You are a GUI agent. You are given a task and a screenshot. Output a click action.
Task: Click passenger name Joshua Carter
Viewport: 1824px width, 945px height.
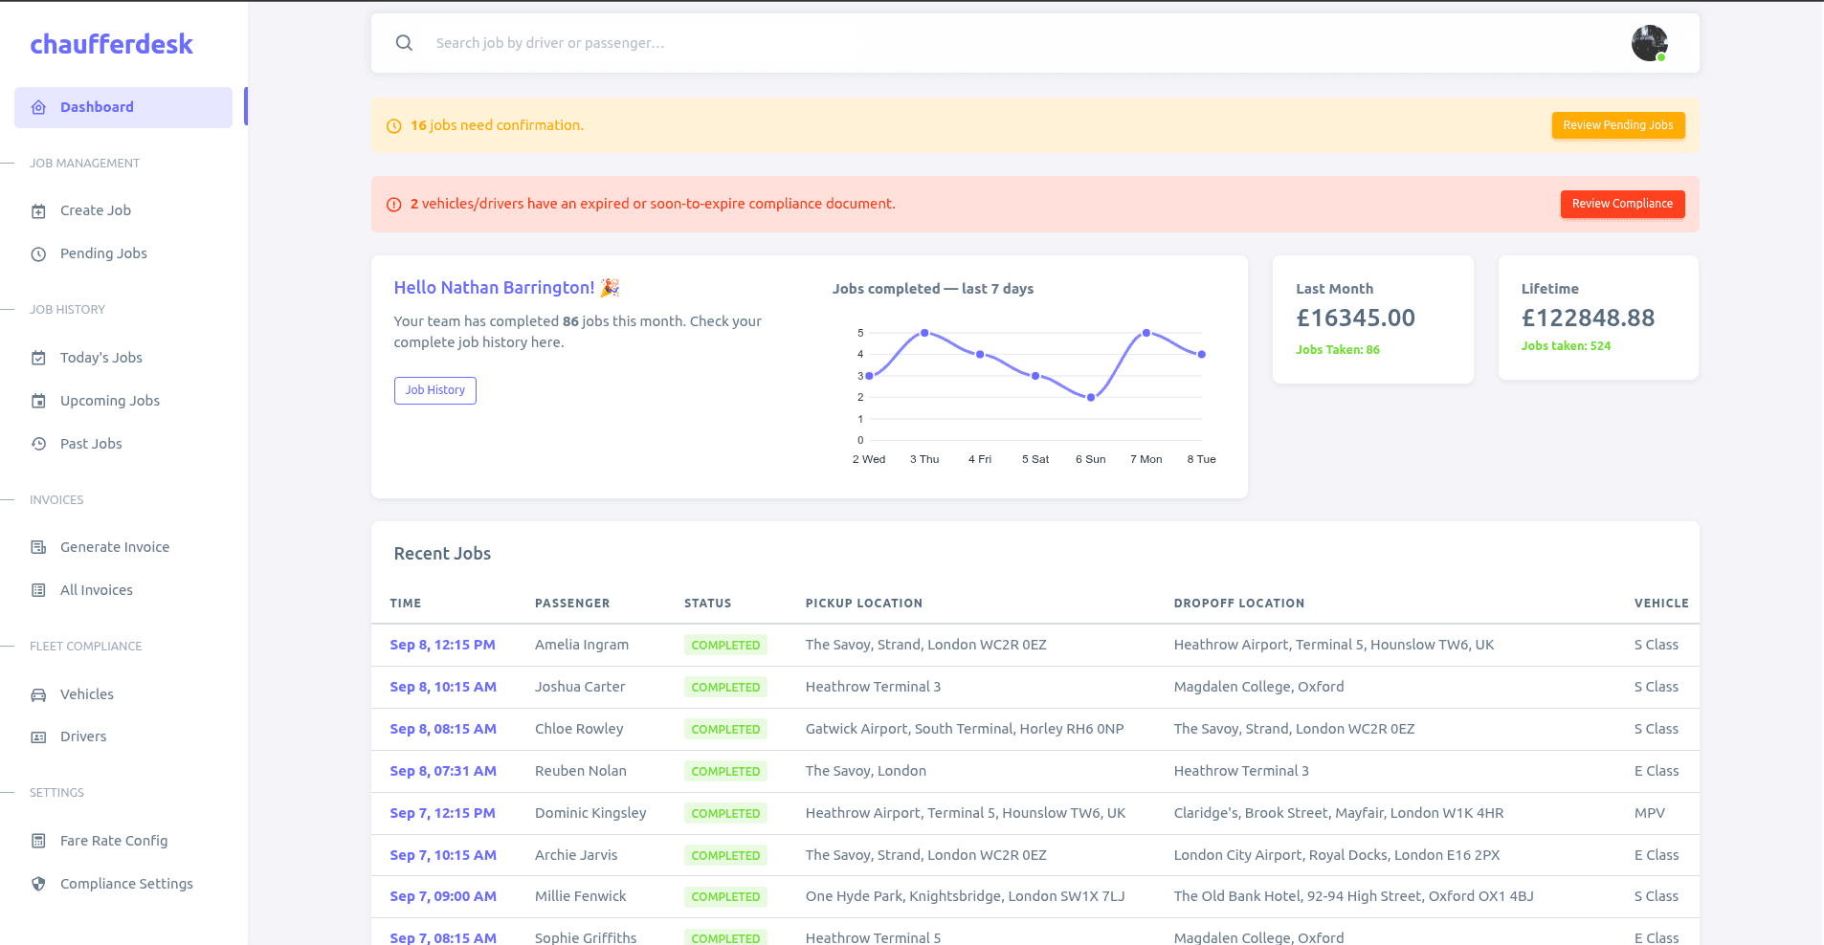coord(580,687)
